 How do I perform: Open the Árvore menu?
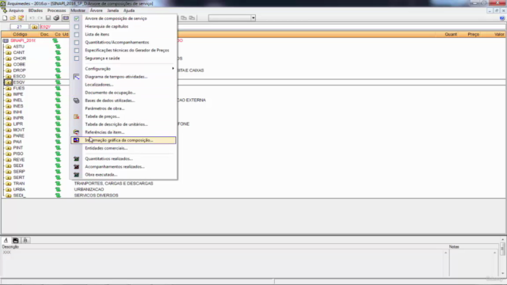click(x=97, y=10)
